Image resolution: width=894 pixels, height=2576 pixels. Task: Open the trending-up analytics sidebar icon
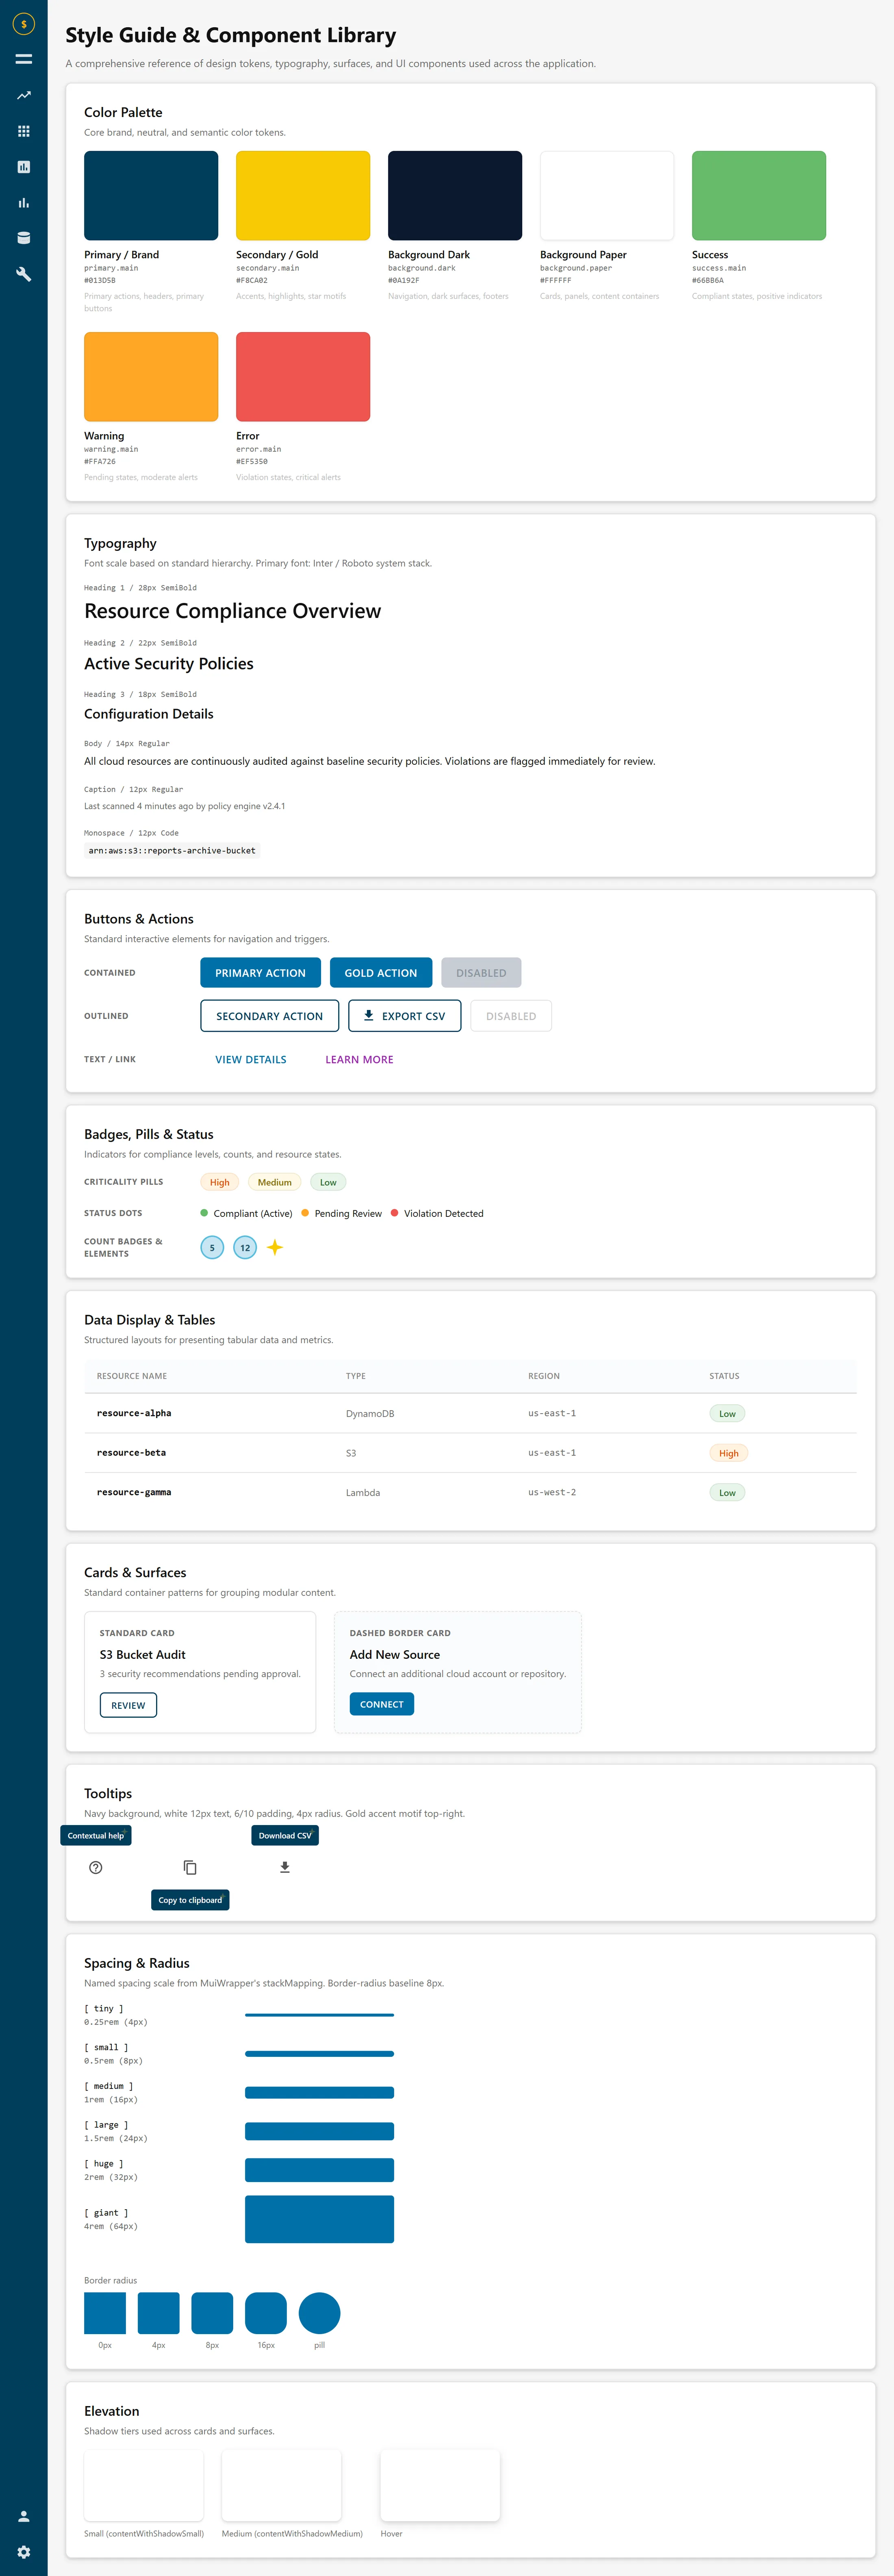(x=23, y=95)
